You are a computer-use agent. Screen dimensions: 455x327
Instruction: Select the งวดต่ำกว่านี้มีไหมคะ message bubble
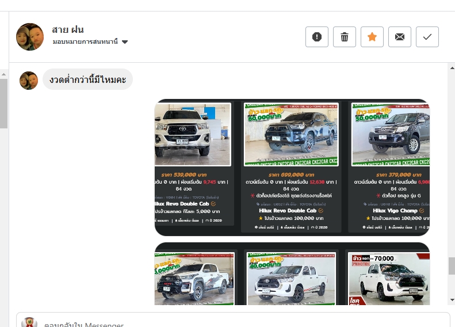[x=87, y=79]
